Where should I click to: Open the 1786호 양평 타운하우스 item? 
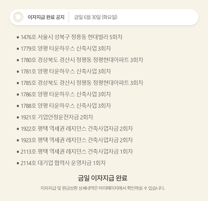(66, 94)
